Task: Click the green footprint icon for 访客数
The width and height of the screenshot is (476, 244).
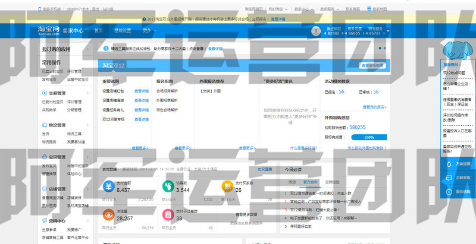Action: 168,186
